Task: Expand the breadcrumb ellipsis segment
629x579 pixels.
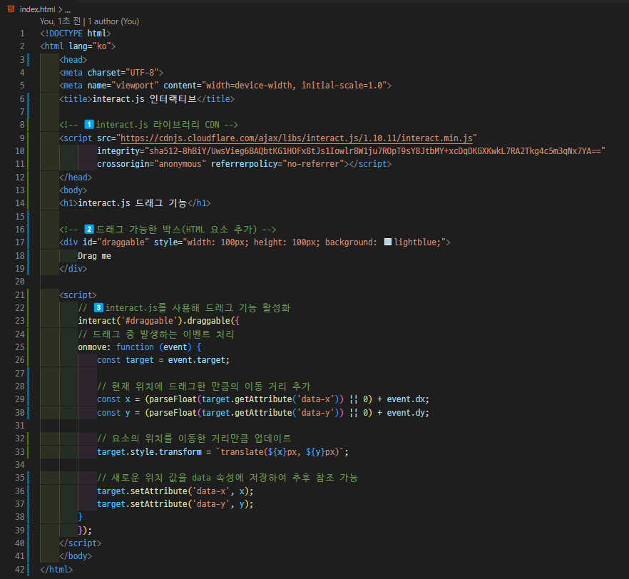Action: tap(68, 9)
